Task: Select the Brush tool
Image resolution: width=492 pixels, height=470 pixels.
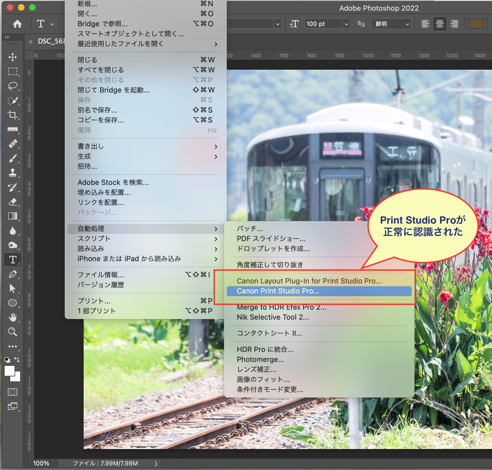Action: [x=13, y=158]
